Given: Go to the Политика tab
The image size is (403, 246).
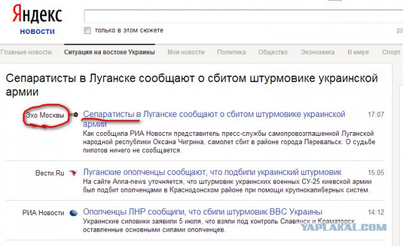Looking at the screenshot, I should coord(231,52).
